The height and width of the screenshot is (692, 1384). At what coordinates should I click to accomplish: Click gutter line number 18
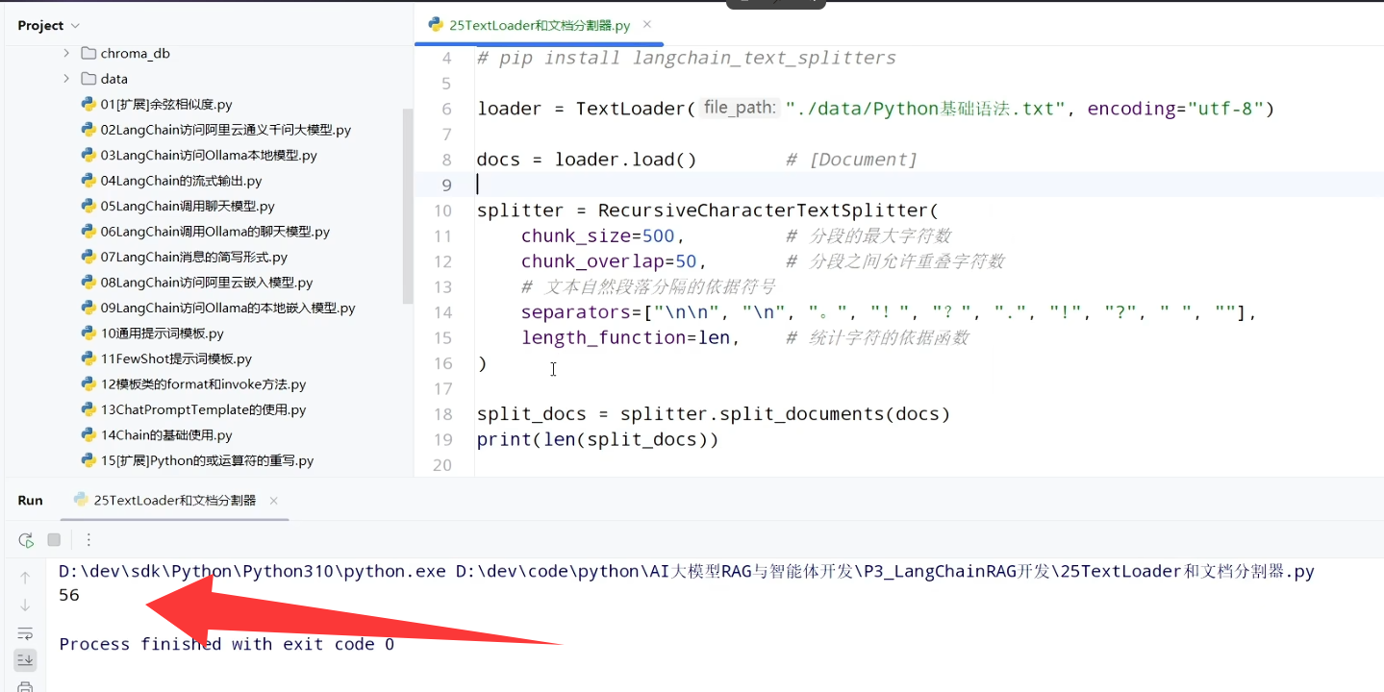442,415
